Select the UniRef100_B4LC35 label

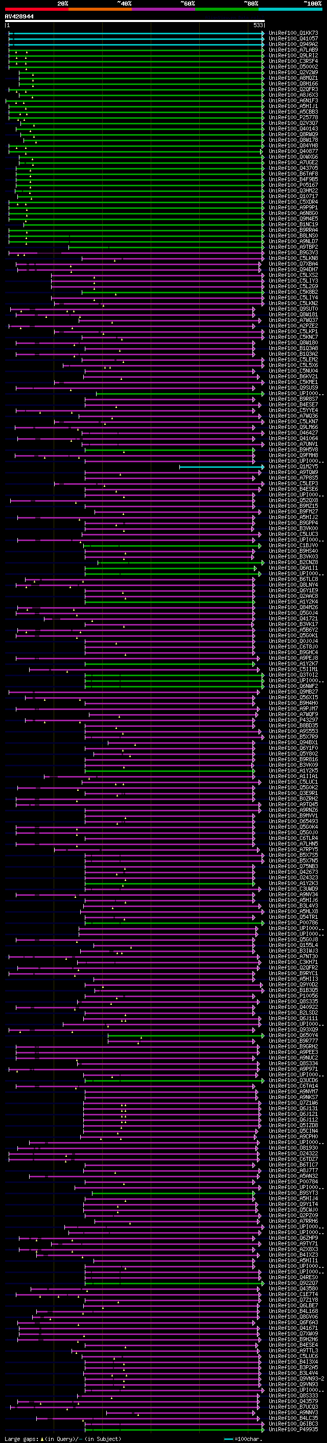click(x=293, y=1418)
